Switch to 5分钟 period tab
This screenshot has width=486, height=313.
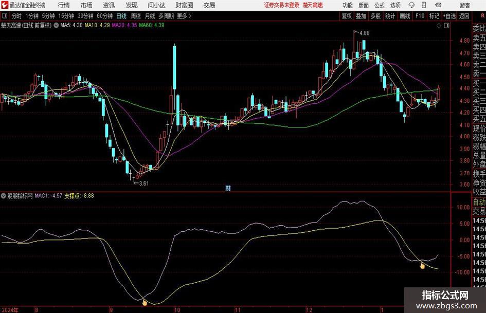click(x=48, y=16)
